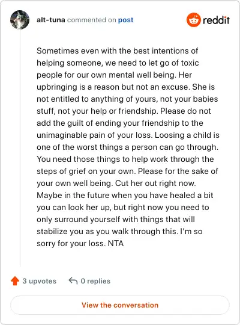Click the reply arrow icon
240x325 pixels.
coord(73,280)
